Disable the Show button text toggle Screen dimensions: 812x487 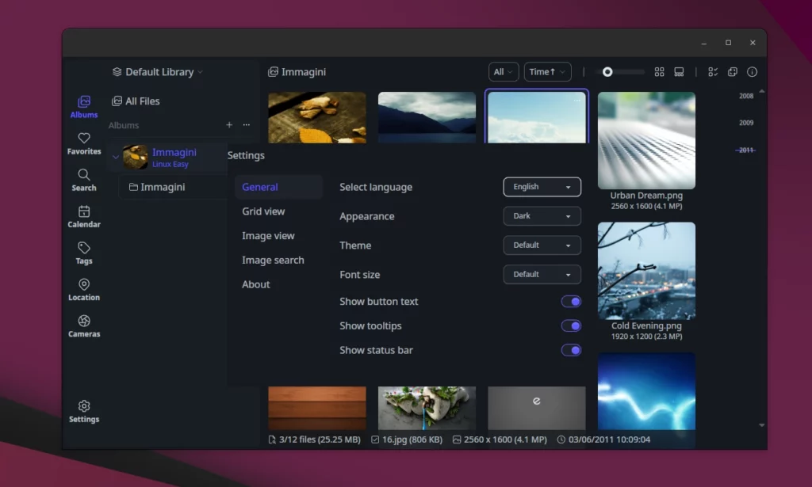tap(571, 301)
